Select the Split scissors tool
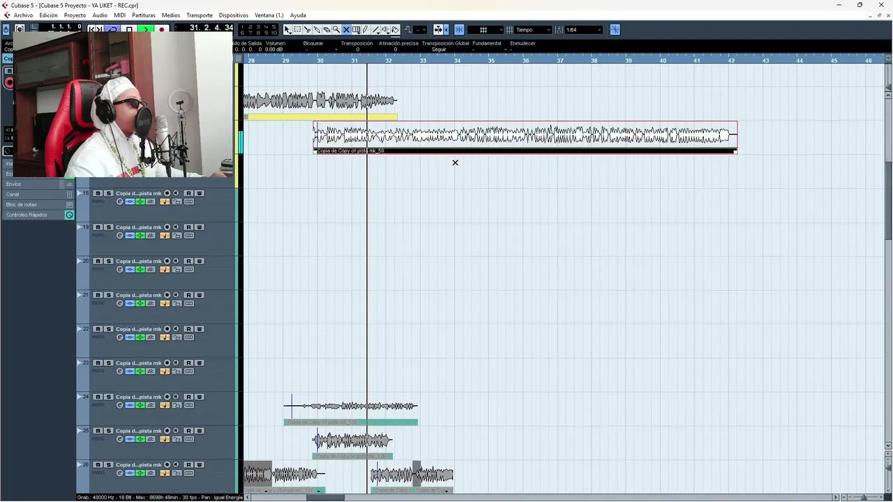893x502 pixels. point(307,30)
